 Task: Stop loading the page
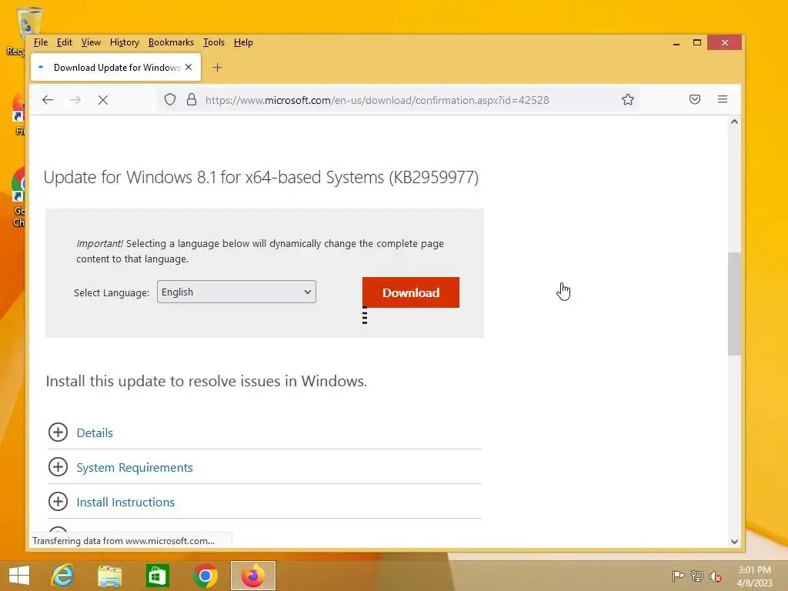pos(103,100)
